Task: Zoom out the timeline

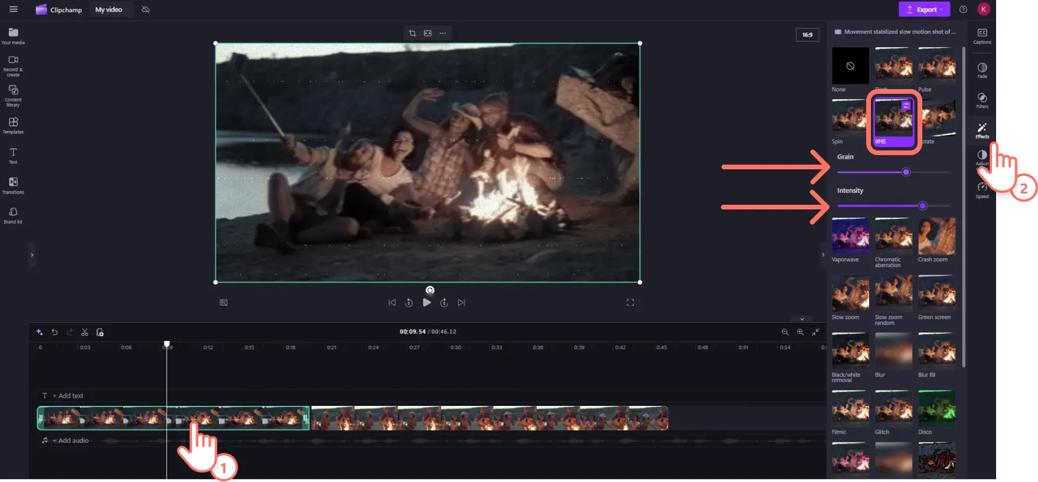Action: [785, 332]
